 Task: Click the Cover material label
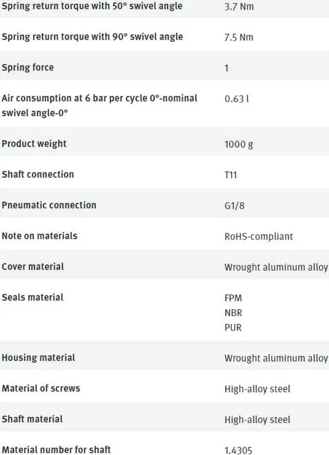pos(32,267)
